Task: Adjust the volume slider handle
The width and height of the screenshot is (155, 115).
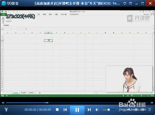Action: pos(109,110)
